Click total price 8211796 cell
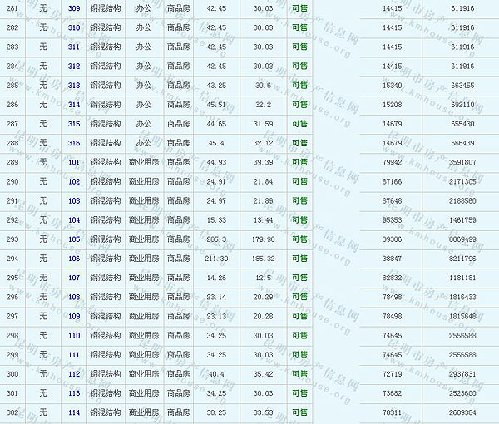The height and width of the screenshot is (424, 499). tap(462, 259)
